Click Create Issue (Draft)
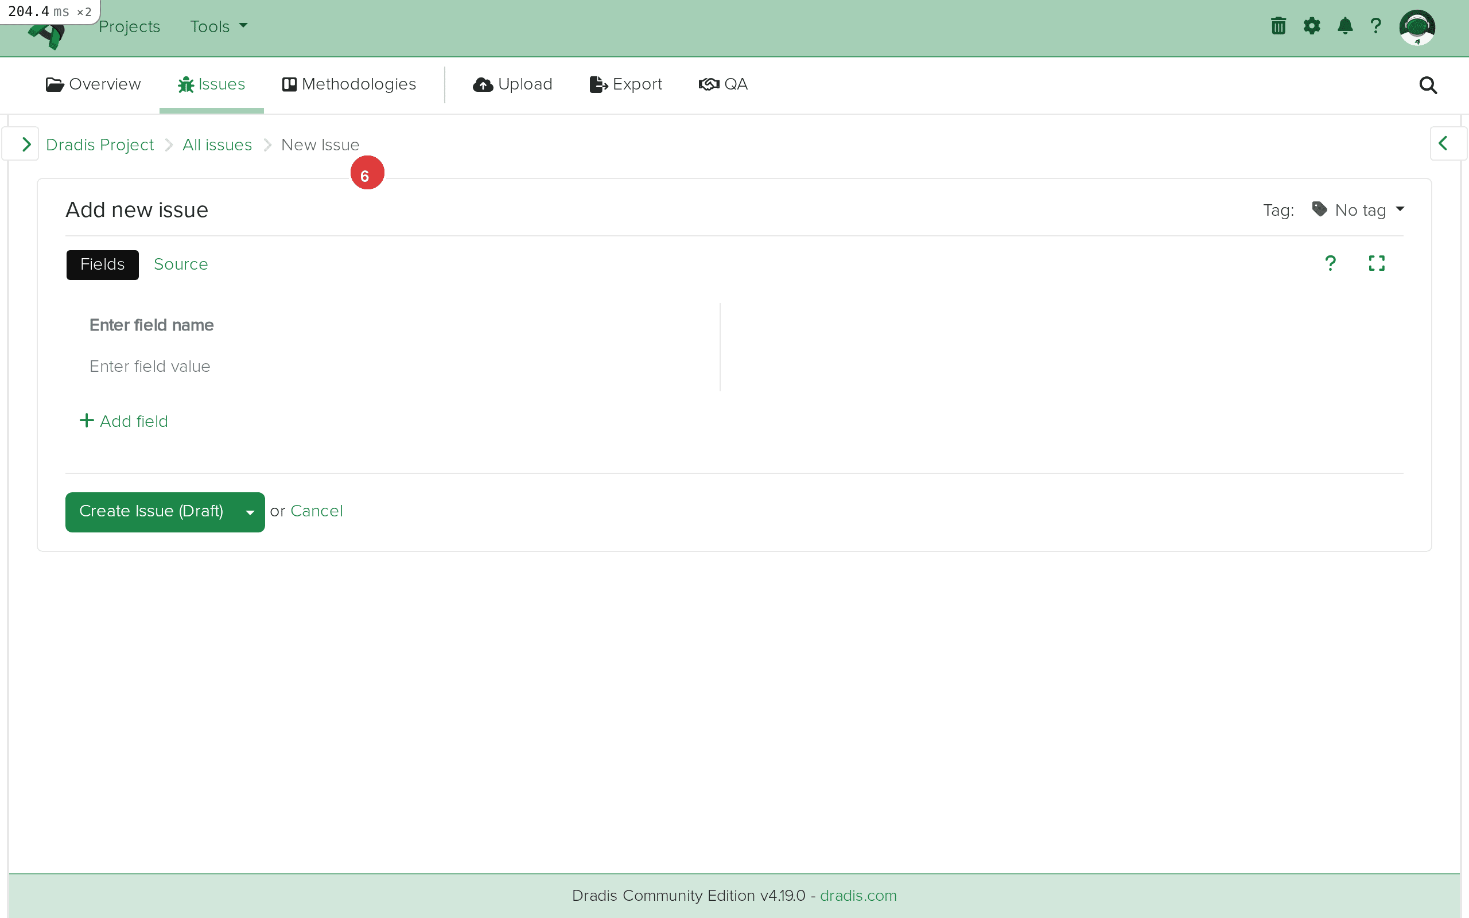This screenshot has width=1469, height=918. 151,512
